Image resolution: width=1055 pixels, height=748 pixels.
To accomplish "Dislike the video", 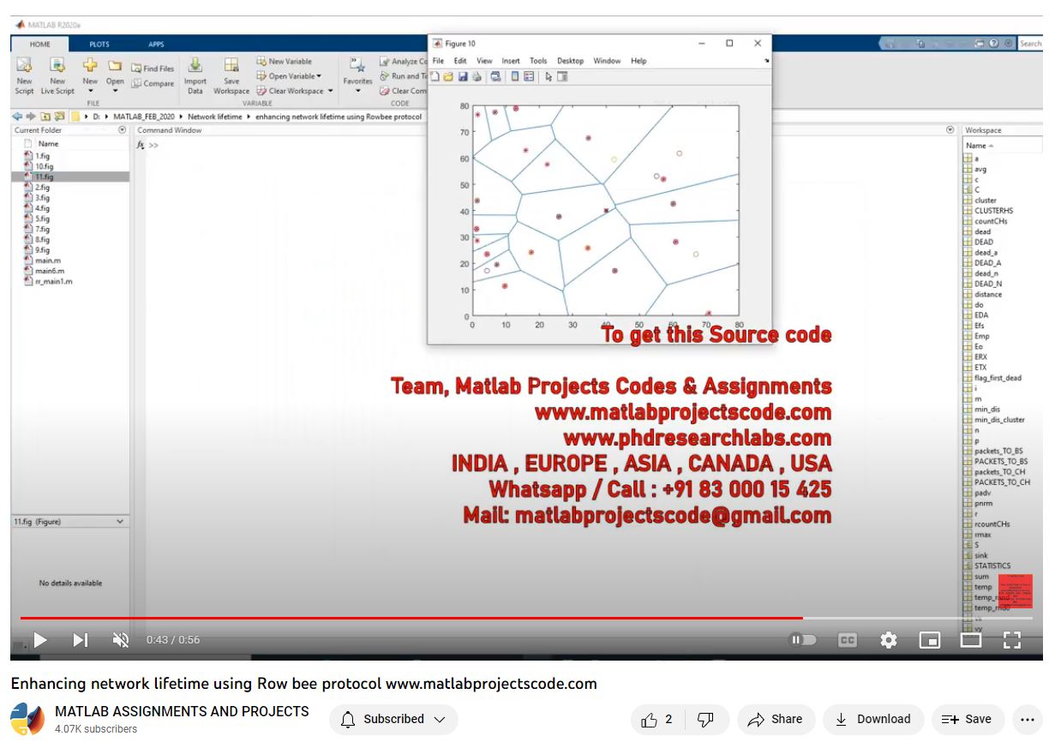I will (x=705, y=720).
